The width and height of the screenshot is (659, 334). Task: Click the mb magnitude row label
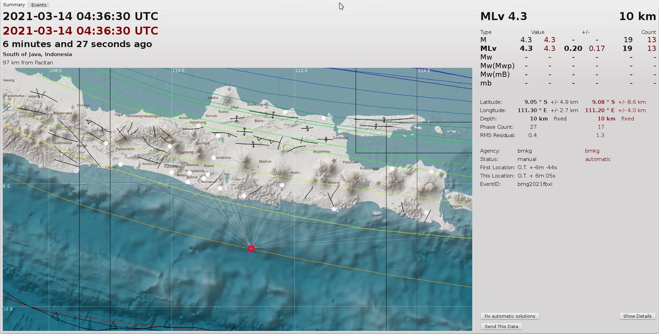(485, 83)
